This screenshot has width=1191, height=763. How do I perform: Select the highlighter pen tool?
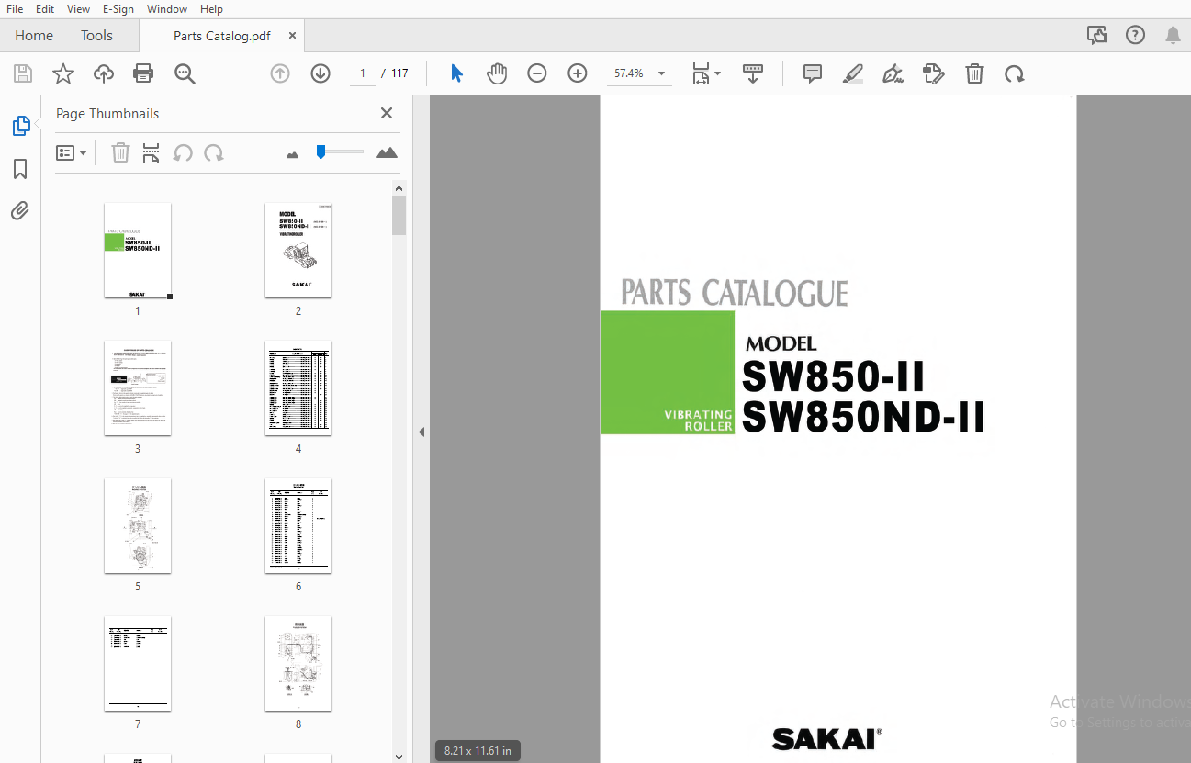click(853, 73)
